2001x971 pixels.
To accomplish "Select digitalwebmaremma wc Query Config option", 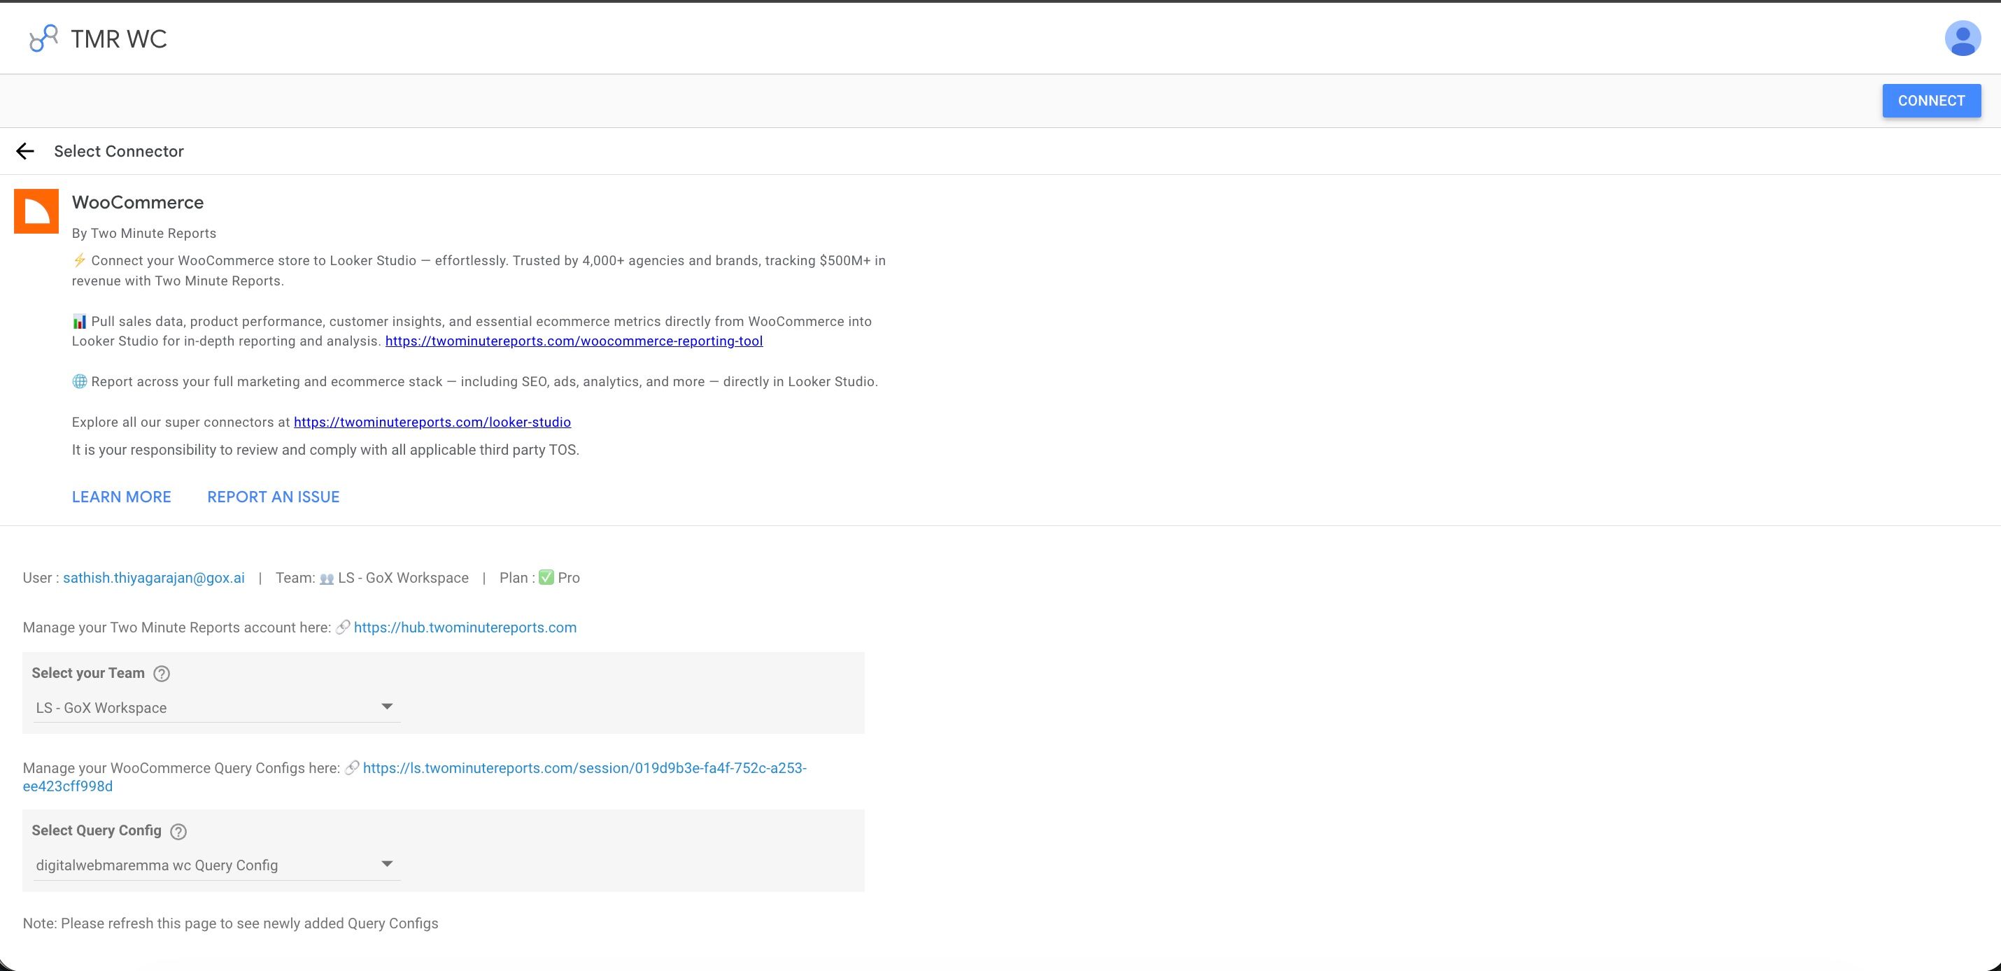I will coord(155,865).
